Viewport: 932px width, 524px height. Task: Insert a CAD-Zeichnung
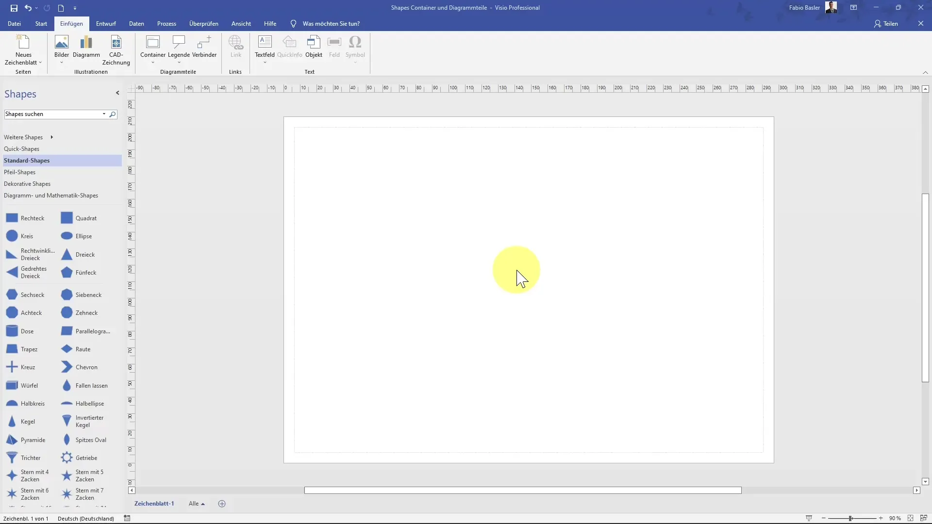[116, 50]
